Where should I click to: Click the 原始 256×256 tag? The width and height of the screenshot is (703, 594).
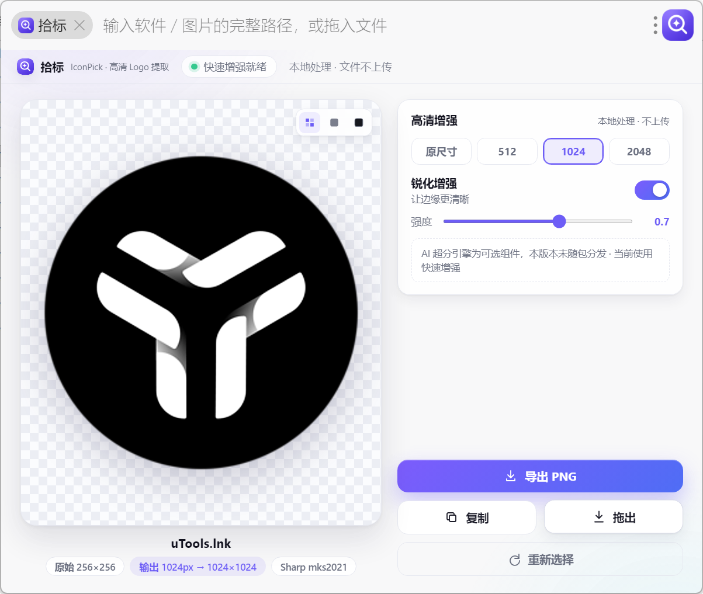[x=85, y=567]
